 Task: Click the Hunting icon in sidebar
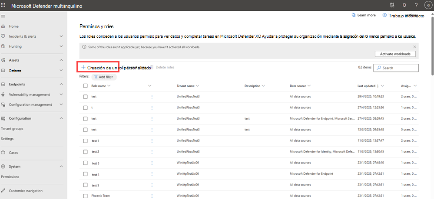tap(3, 46)
